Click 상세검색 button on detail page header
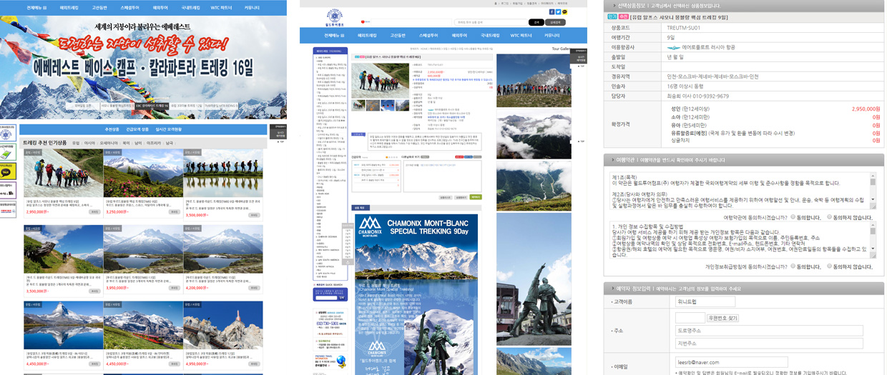Screen dimensions: 887x375 tap(555, 22)
